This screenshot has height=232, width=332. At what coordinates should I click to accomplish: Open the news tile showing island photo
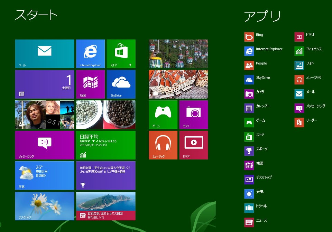(106, 206)
